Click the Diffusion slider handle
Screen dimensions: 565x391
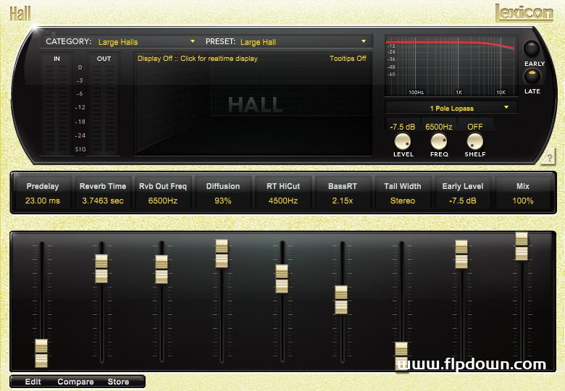(x=222, y=253)
